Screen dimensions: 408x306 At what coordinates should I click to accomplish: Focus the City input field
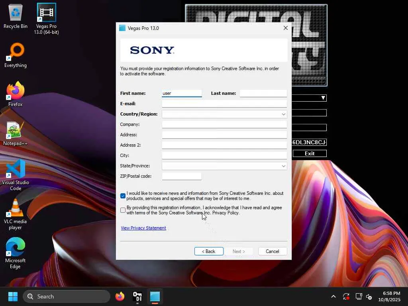coord(224,155)
